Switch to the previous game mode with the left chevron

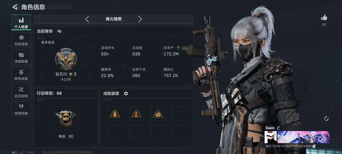(87, 19)
